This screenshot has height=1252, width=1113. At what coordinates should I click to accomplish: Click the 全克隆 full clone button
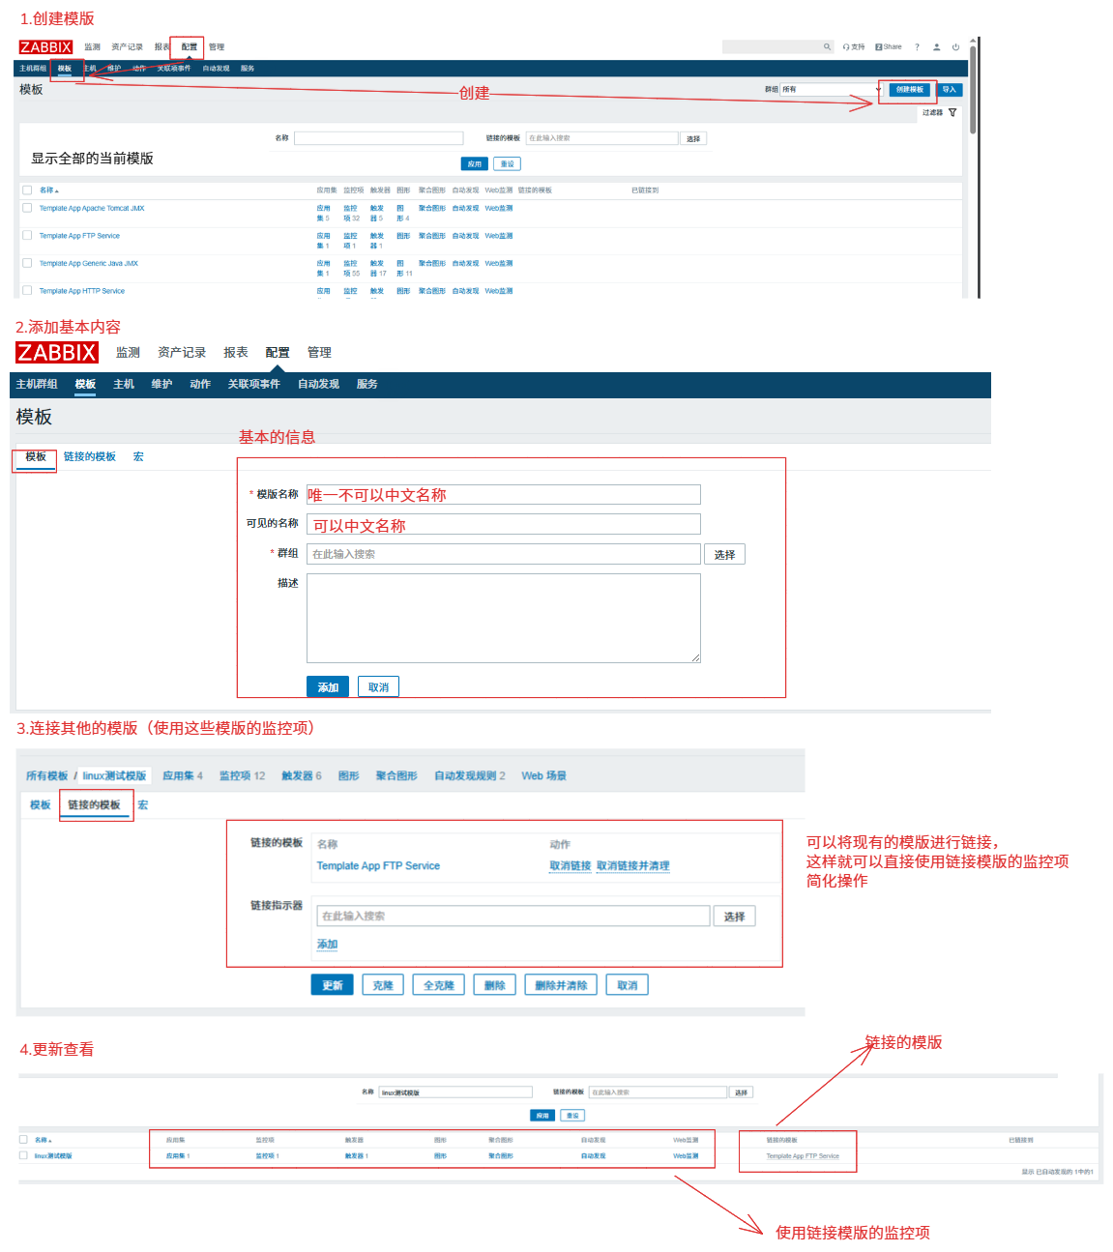pos(439,985)
